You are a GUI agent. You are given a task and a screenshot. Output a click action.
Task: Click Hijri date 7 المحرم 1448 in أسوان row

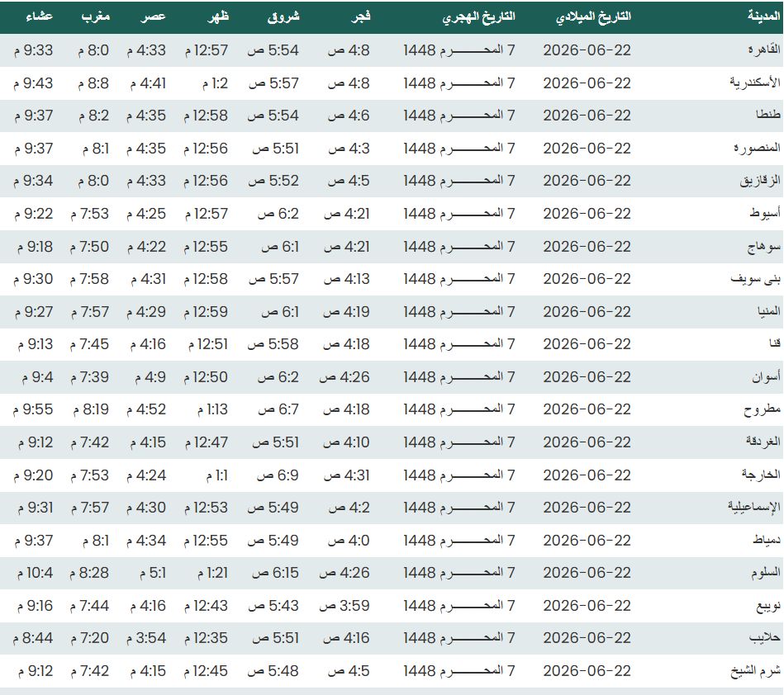click(x=459, y=377)
